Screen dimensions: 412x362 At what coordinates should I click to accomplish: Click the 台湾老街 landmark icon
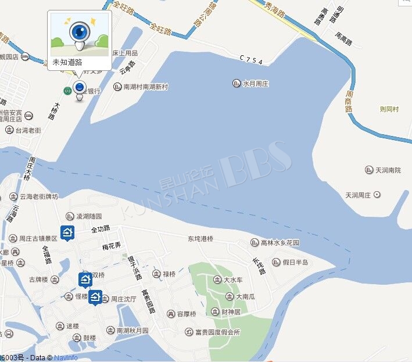9,130
